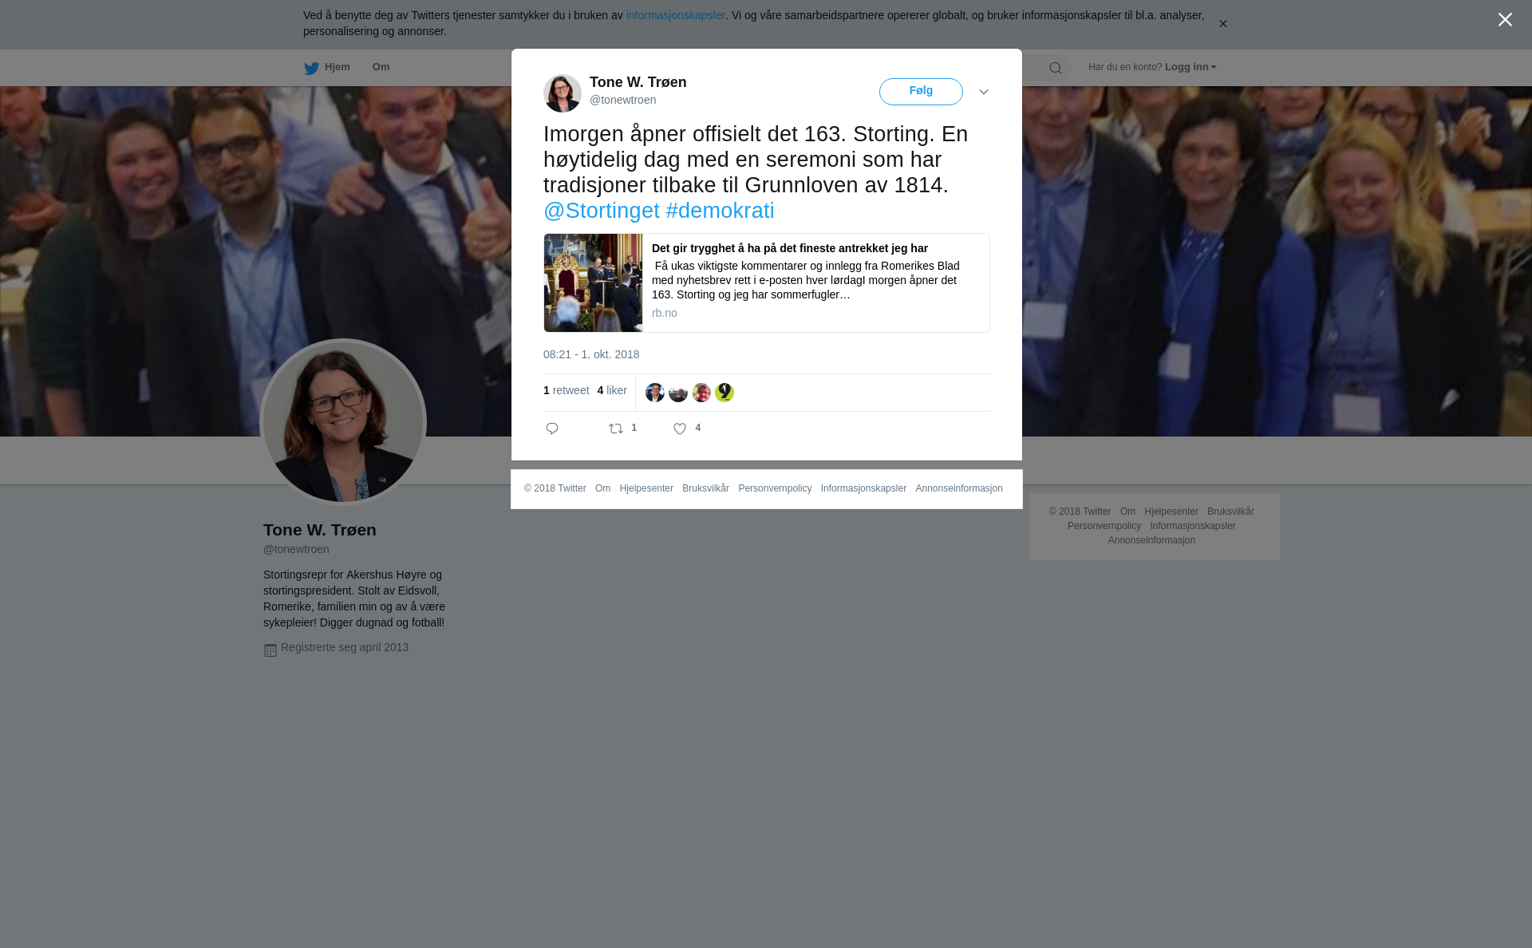This screenshot has height=948, width=1532.
Task: Open the Logg inn dropdown
Action: pyautogui.click(x=1190, y=67)
